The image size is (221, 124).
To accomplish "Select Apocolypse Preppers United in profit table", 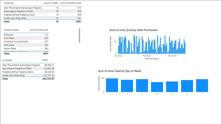I will [17, 69].
